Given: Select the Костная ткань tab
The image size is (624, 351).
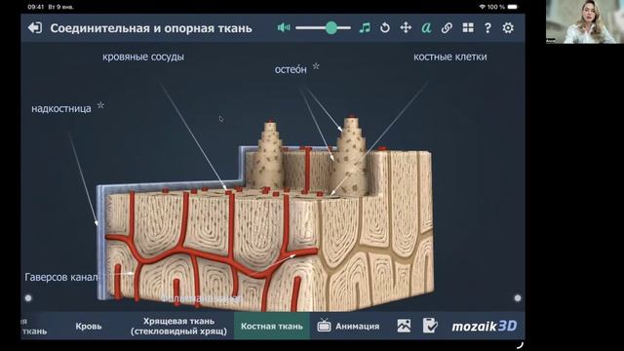Looking at the screenshot, I should [272, 326].
